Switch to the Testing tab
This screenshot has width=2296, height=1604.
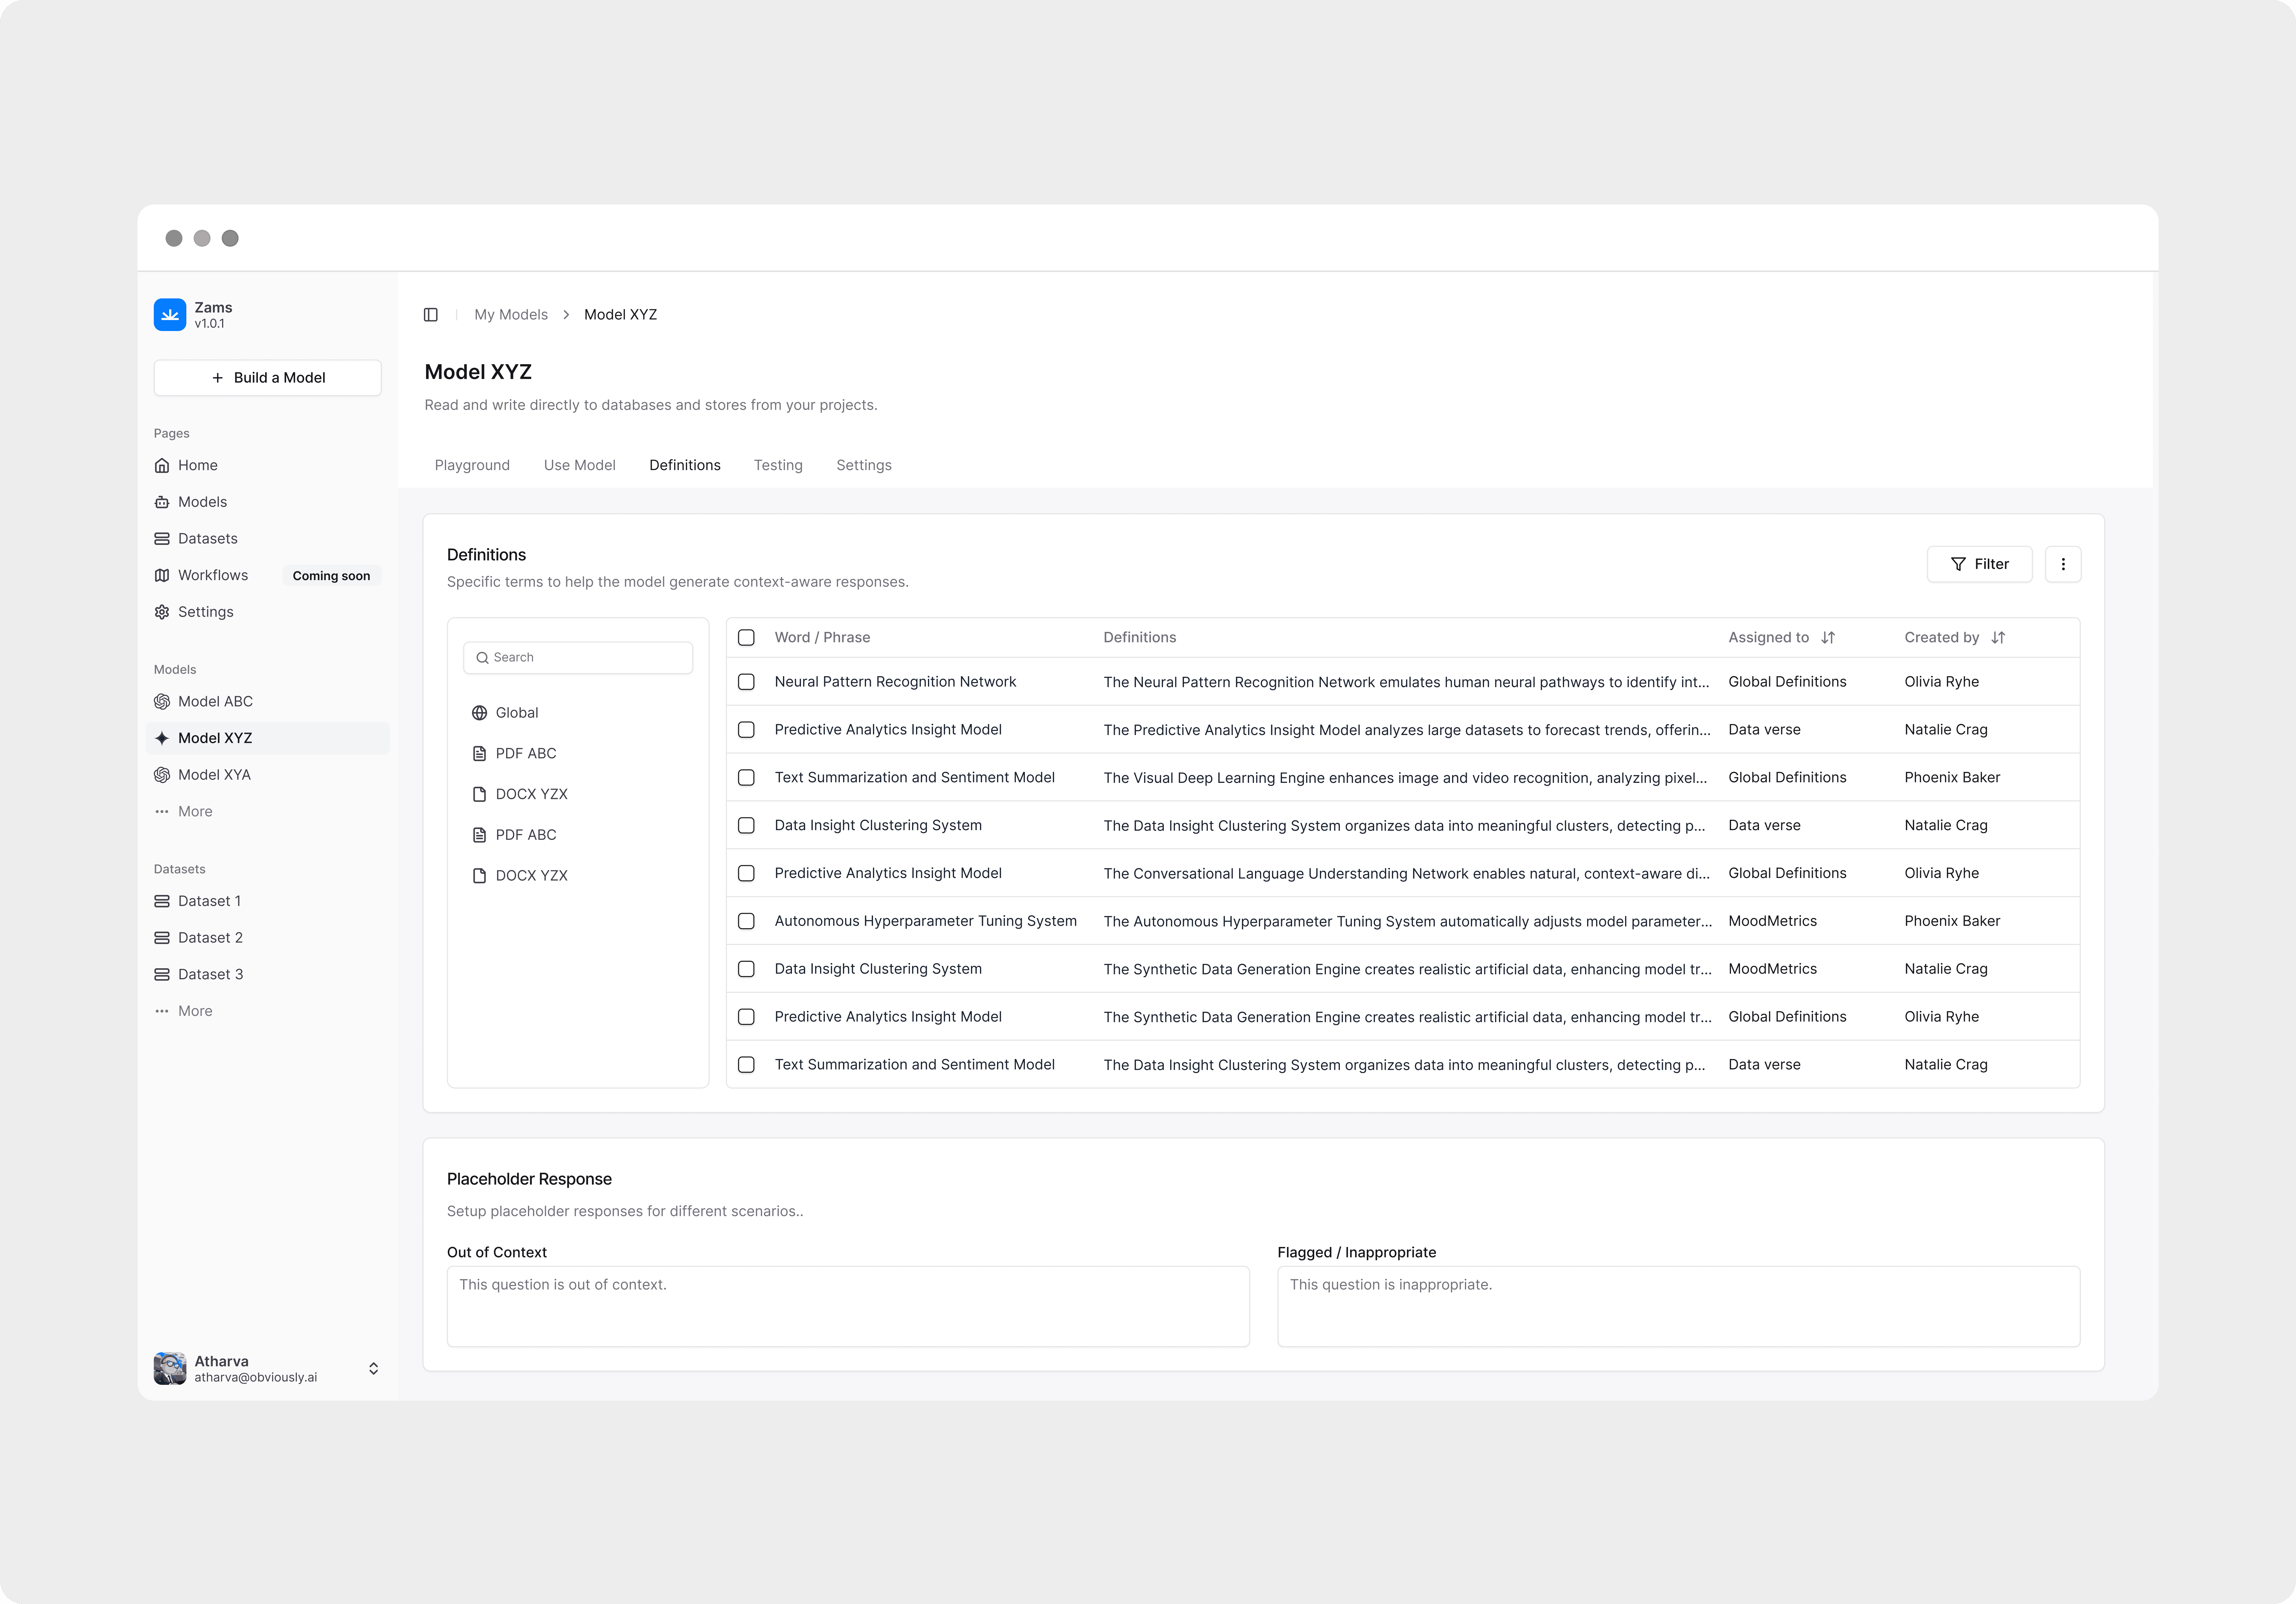click(778, 465)
